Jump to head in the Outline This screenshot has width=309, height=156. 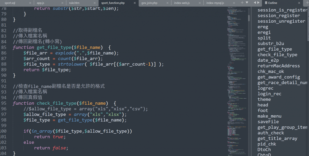click(263, 105)
